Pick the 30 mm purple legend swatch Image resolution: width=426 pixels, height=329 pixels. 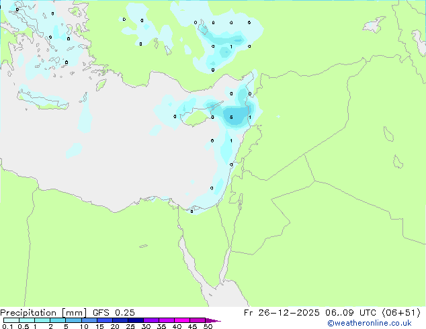pyautogui.click(x=151, y=320)
